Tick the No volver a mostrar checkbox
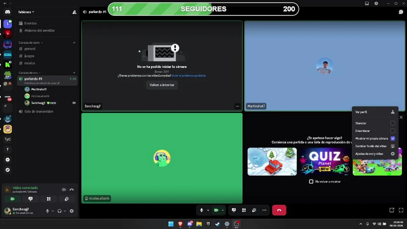Screen dimensions: 407x229 [311, 182]
